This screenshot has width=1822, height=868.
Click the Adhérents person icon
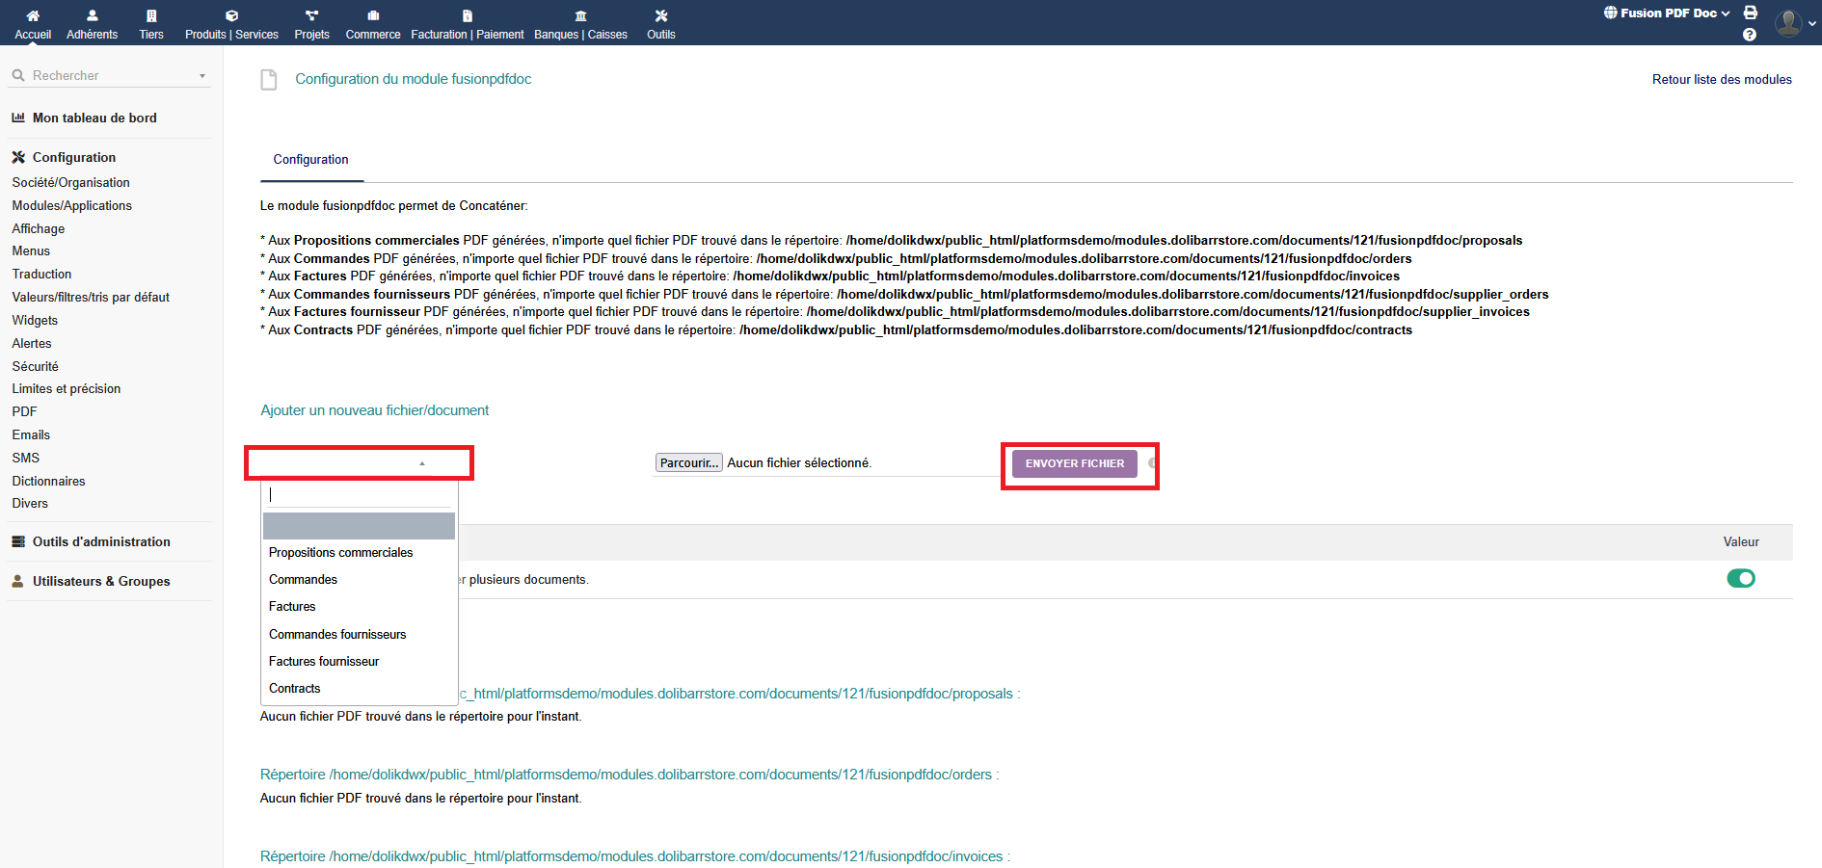[x=92, y=15]
